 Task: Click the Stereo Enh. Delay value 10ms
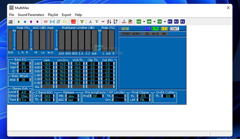click(x=24, y=96)
